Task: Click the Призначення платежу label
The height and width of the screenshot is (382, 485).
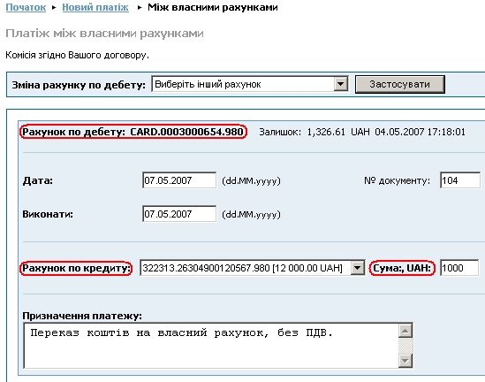Action: point(82,316)
